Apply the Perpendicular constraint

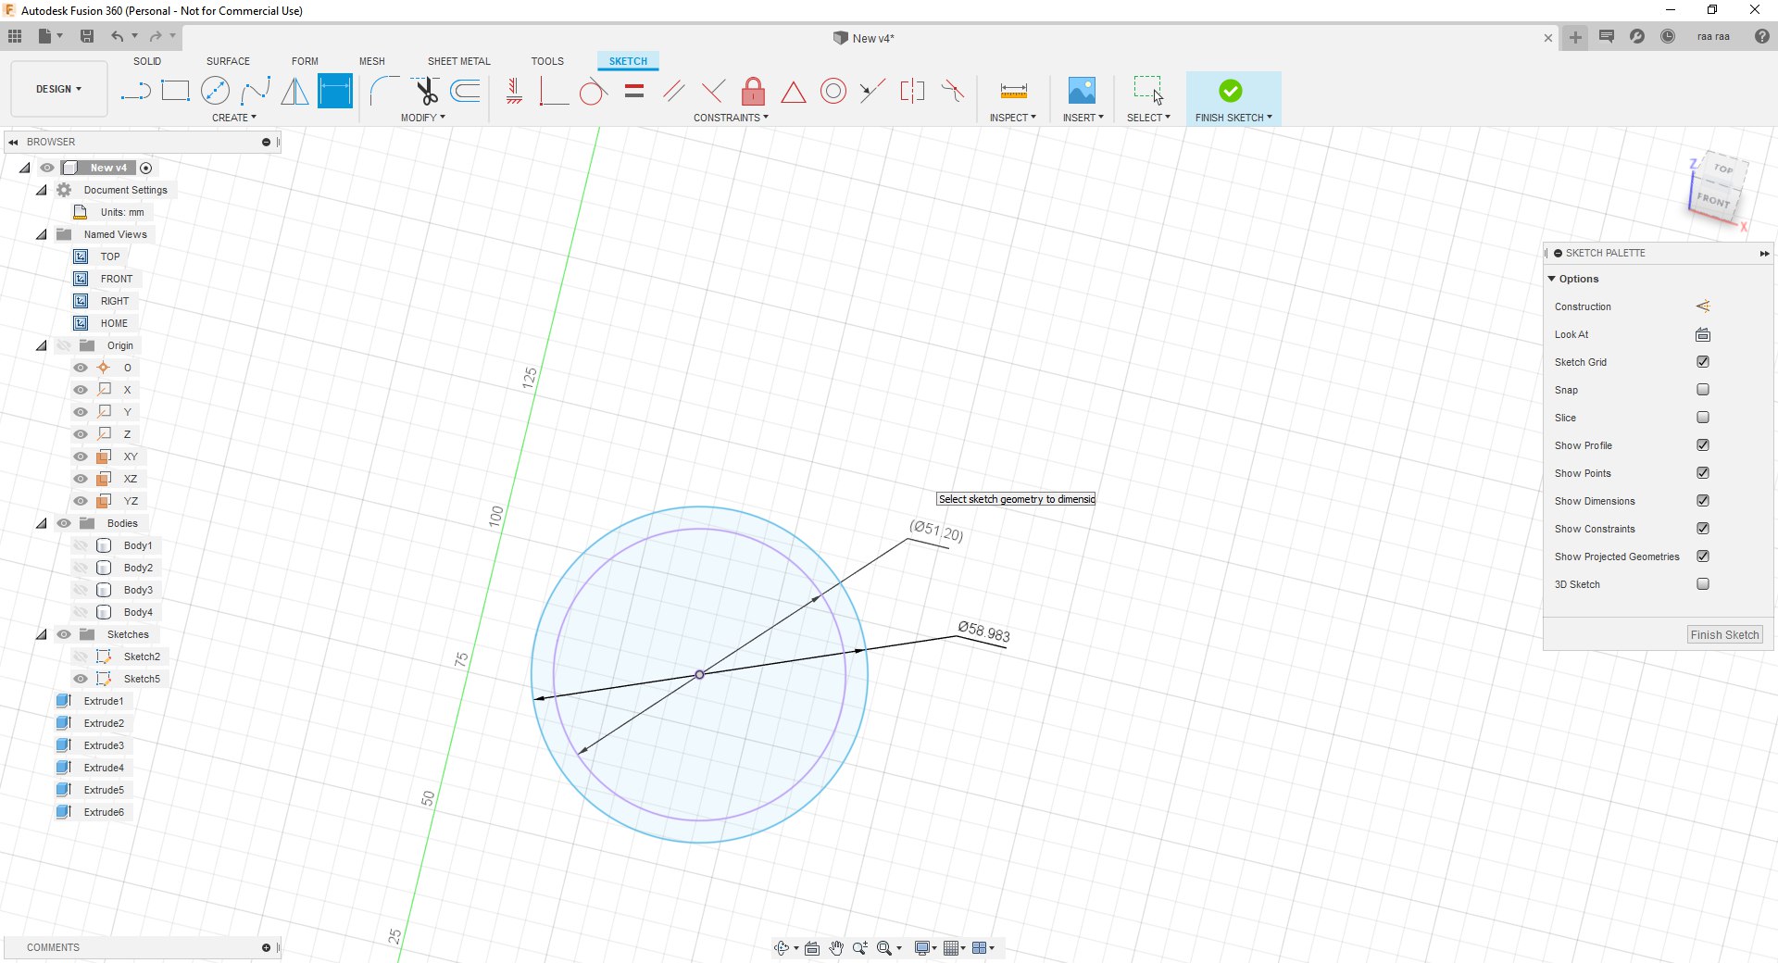[x=713, y=91]
